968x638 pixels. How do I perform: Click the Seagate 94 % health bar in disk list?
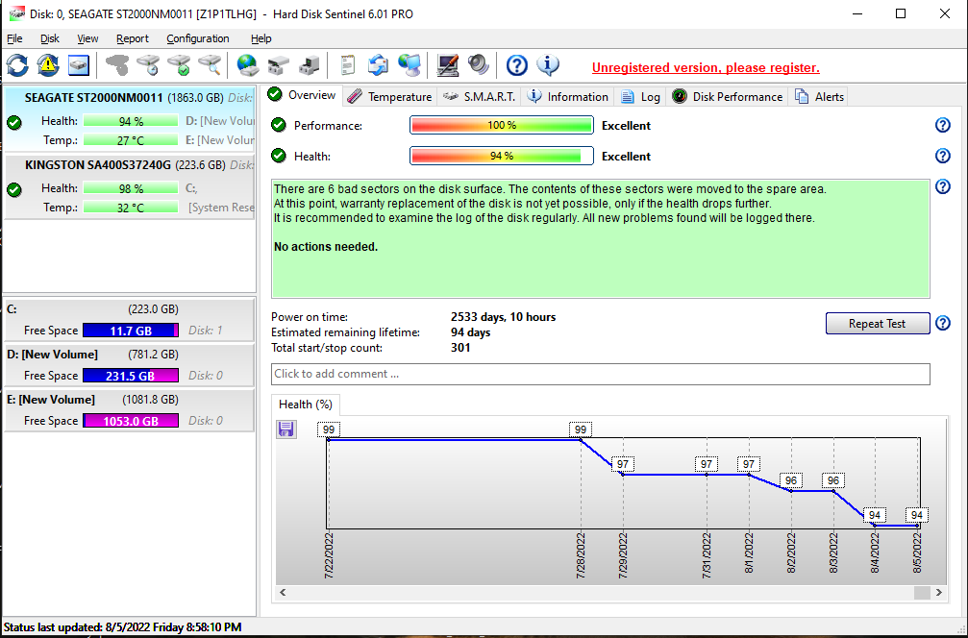pyautogui.click(x=131, y=122)
